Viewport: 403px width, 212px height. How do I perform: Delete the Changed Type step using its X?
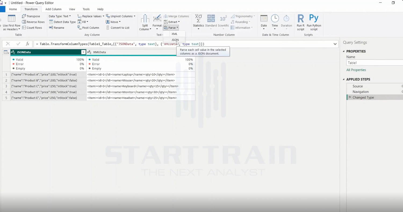350,98
